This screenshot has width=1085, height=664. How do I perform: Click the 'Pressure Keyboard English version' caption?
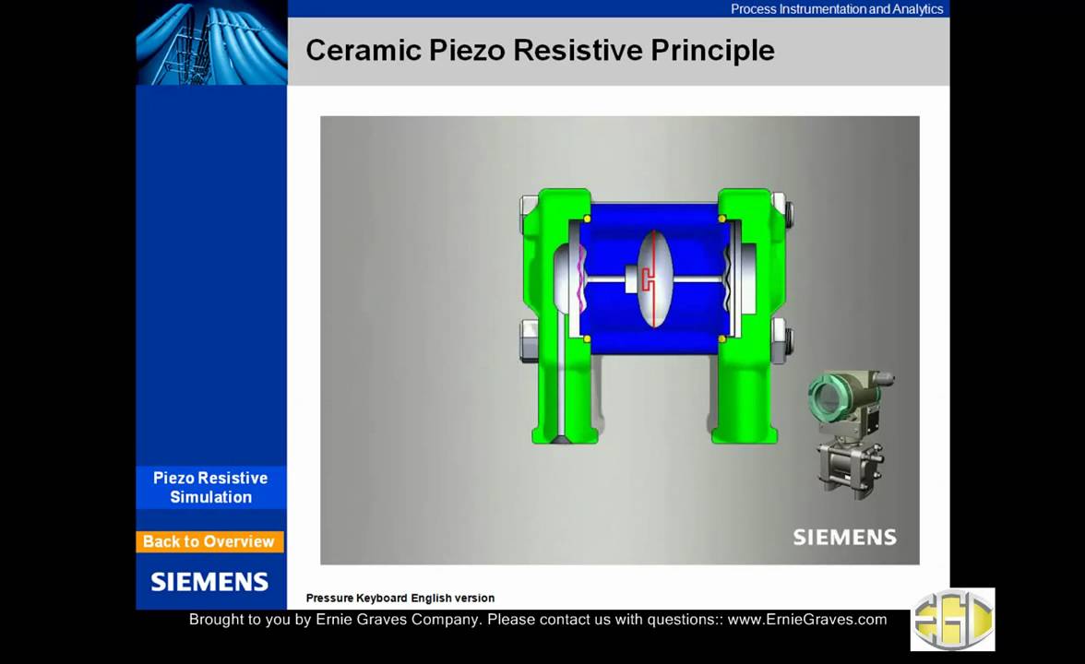tap(400, 599)
